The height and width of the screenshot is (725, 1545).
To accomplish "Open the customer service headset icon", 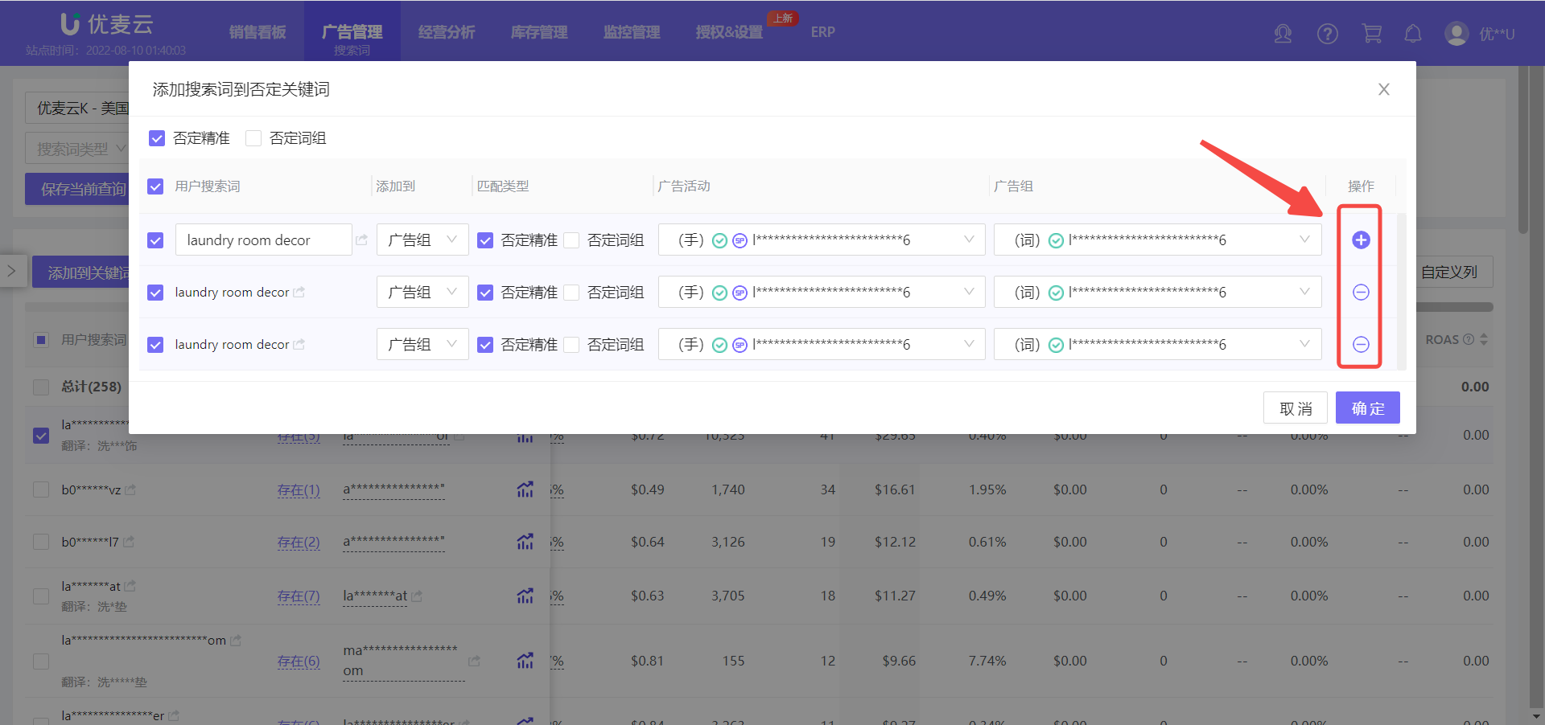I will [1283, 34].
